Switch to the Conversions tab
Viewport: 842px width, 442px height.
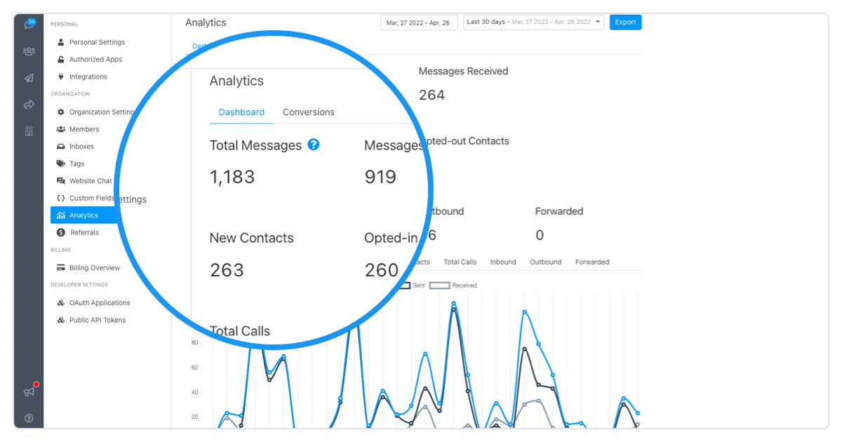[x=309, y=112]
